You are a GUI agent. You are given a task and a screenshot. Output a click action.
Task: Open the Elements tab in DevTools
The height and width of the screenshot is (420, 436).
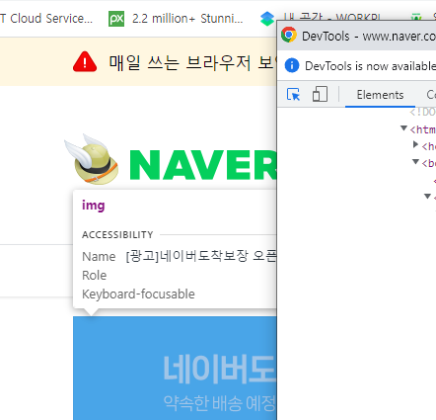tap(380, 95)
